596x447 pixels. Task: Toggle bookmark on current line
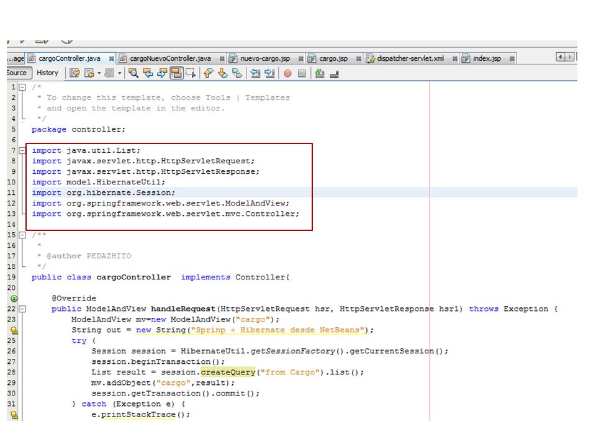[x=237, y=73]
